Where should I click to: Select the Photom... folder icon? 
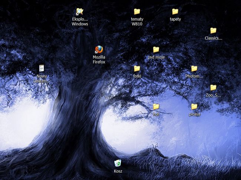click(x=194, y=69)
